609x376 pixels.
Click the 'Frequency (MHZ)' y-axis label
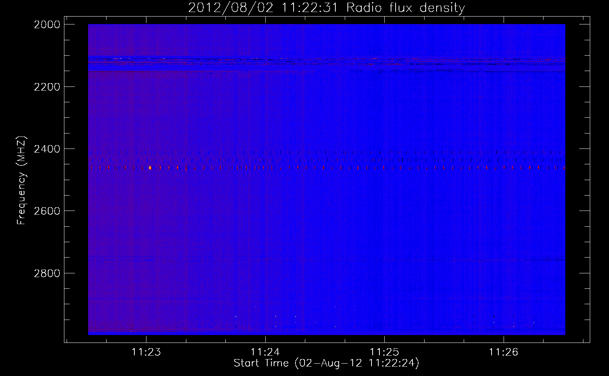coord(21,180)
